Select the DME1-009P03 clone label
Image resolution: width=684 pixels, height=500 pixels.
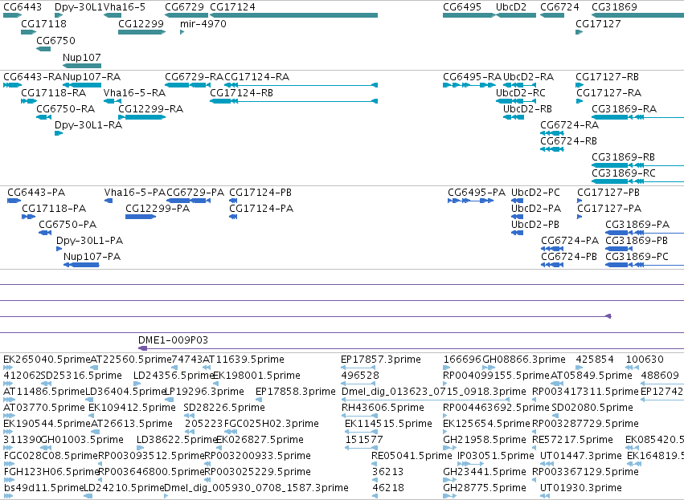click(x=173, y=340)
